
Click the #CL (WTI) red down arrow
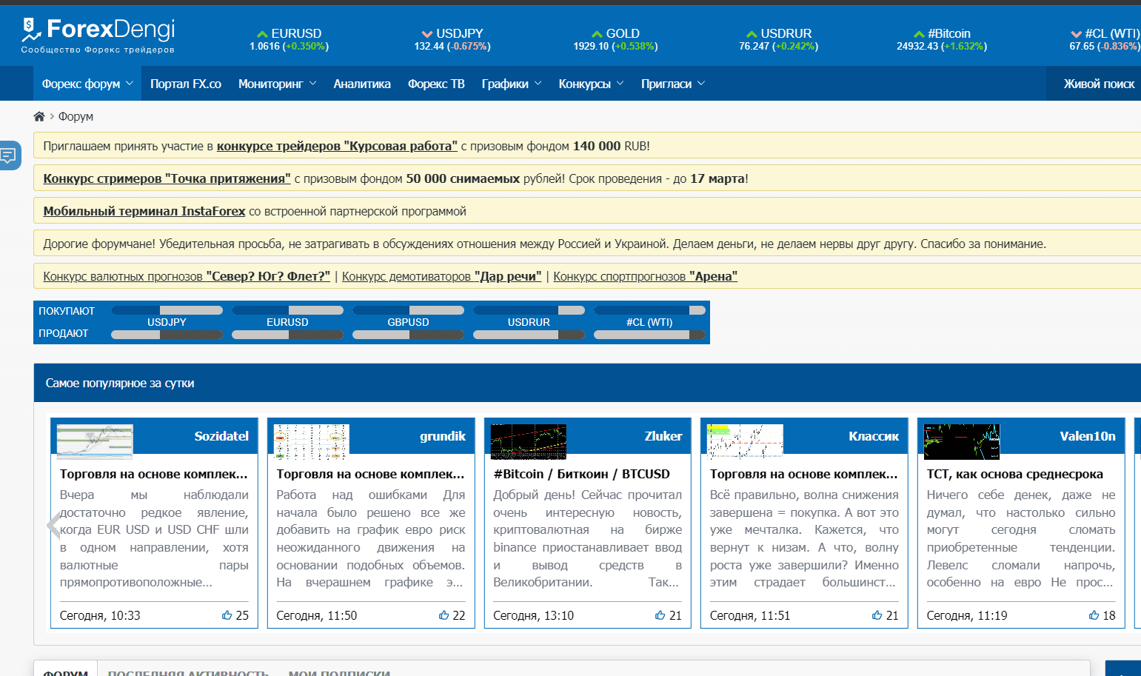click(x=1076, y=34)
